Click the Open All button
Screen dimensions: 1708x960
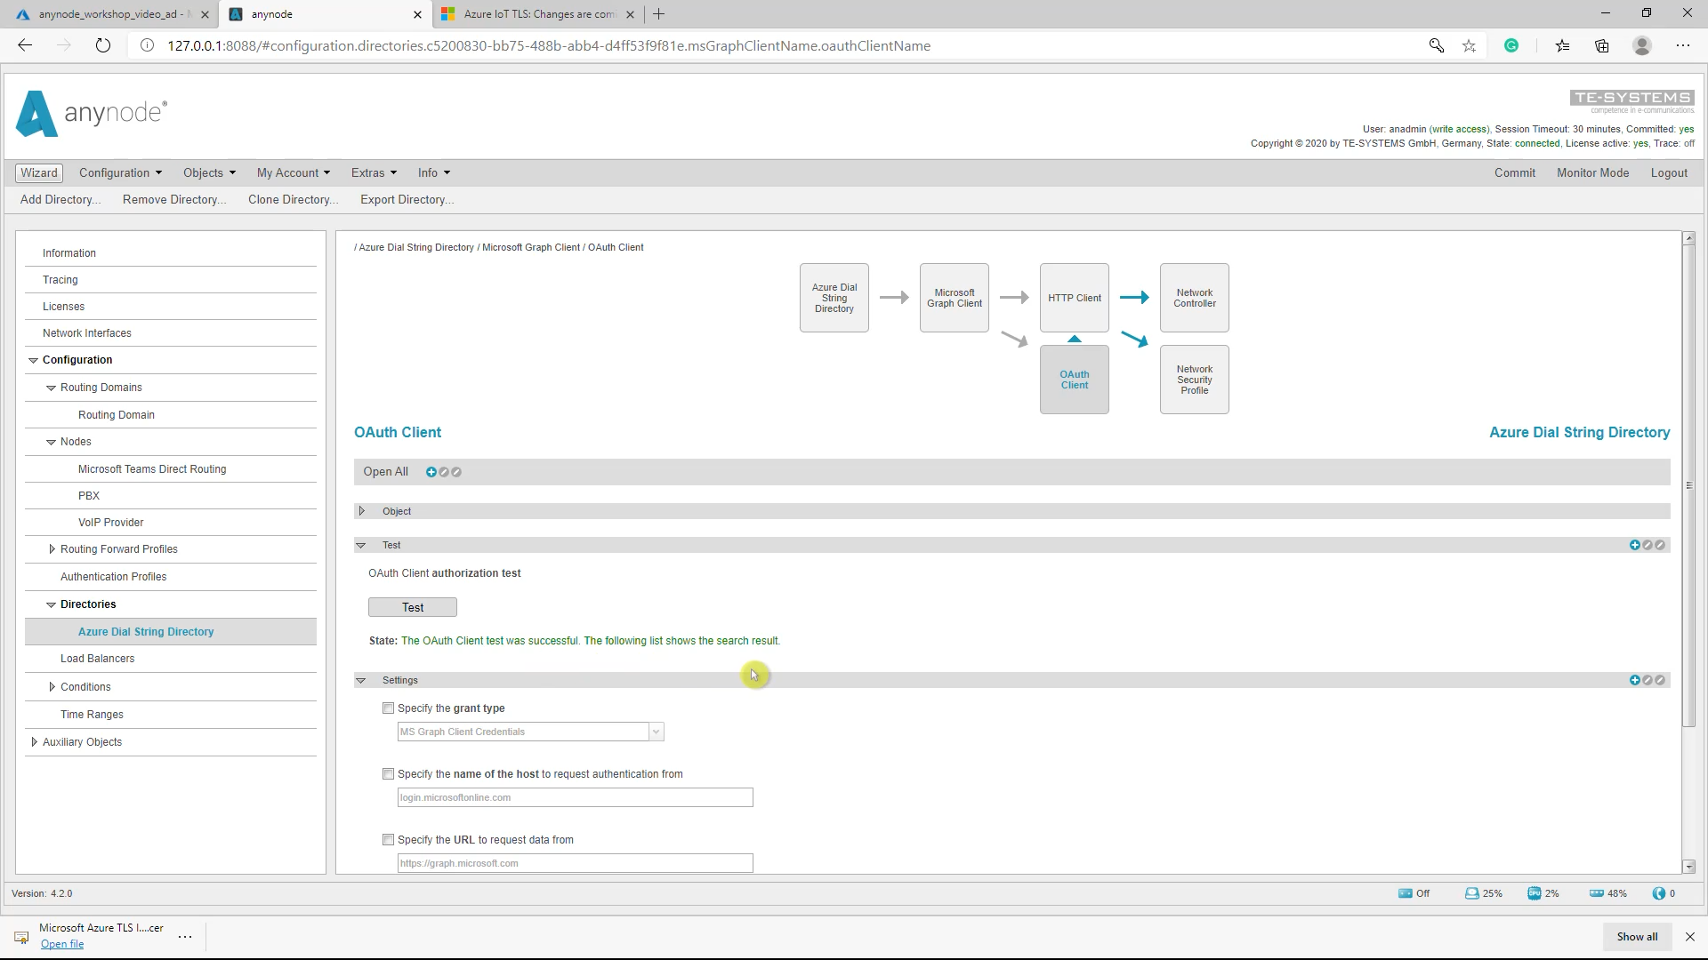[385, 472]
